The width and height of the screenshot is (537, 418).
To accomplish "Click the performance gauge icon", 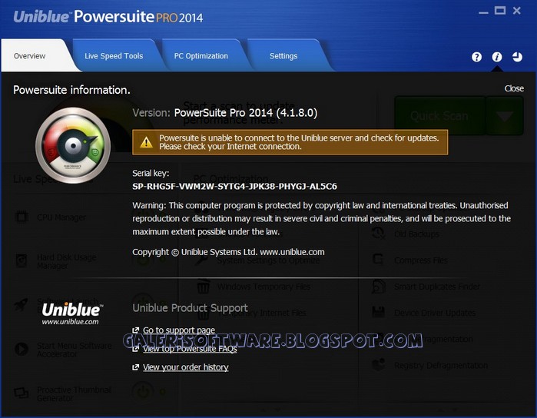I will tap(73, 145).
